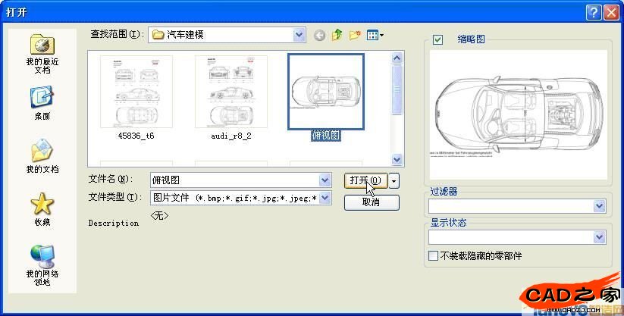Open 我的最近文档 in sidebar
The height and width of the screenshot is (316, 624).
click(42, 52)
